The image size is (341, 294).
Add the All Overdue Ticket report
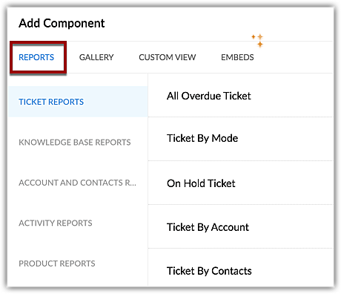pyautogui.click(x=209, y=96)
